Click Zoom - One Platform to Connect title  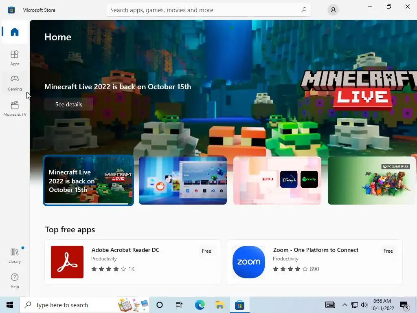[x=316, y=250]
